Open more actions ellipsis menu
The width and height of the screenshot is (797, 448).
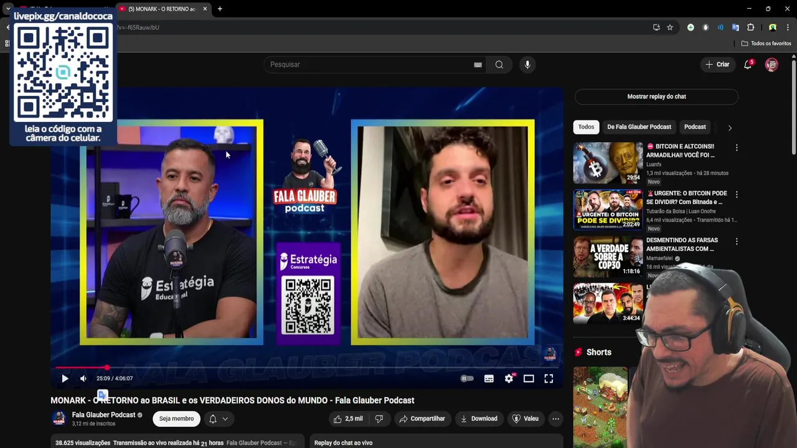pyautogui.click(x=555, y=419)
